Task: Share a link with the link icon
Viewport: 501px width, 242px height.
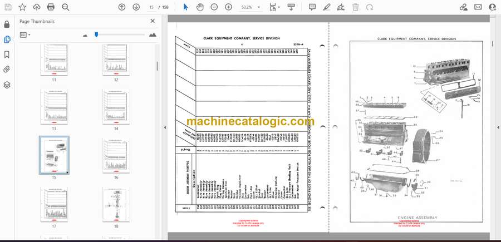Action: pos(463,7)
